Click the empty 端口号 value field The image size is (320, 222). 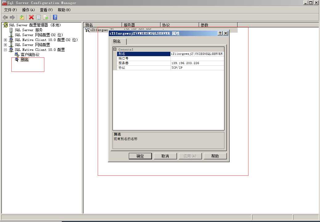click(197, 58)
